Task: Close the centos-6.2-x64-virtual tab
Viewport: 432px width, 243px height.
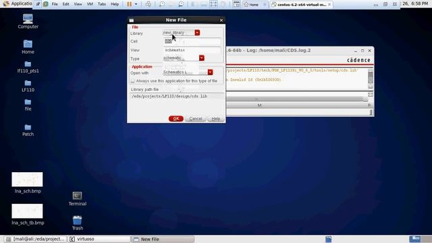Action: pyautogui.click(x=329, y=5)
